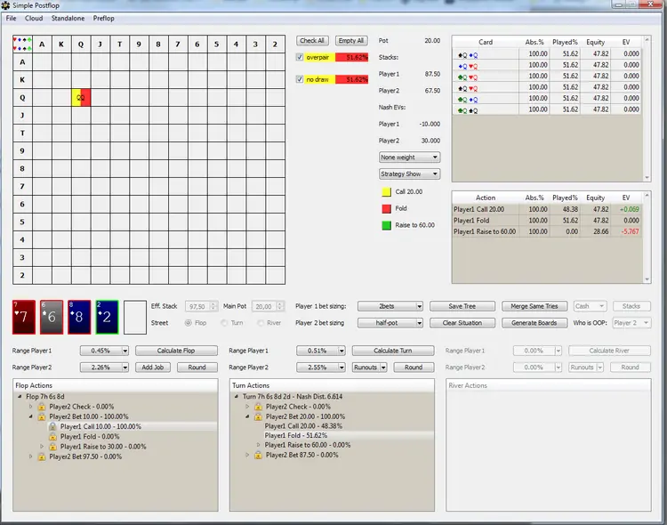Click the suits selector icon in matrix corner
This screenshot has width=667, height=525.
click(22, 44)
